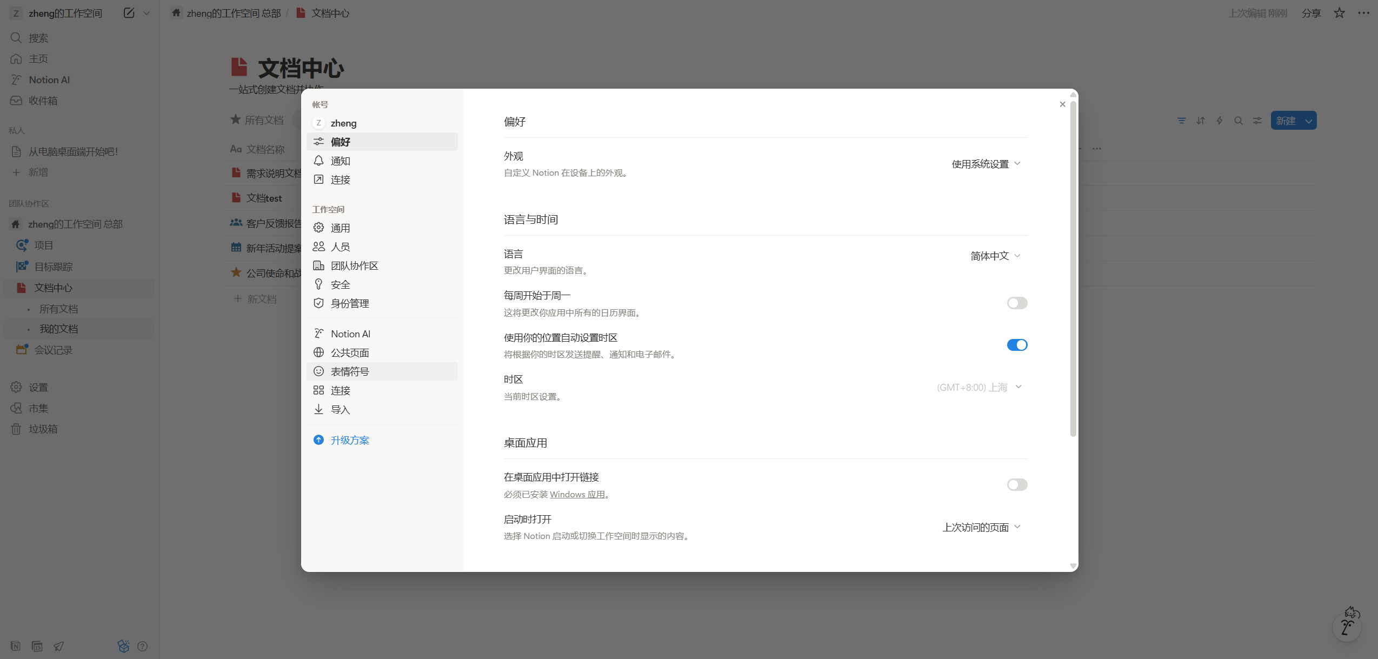
Task: Open the 安全 security settings
Action: tap(340, 284)
